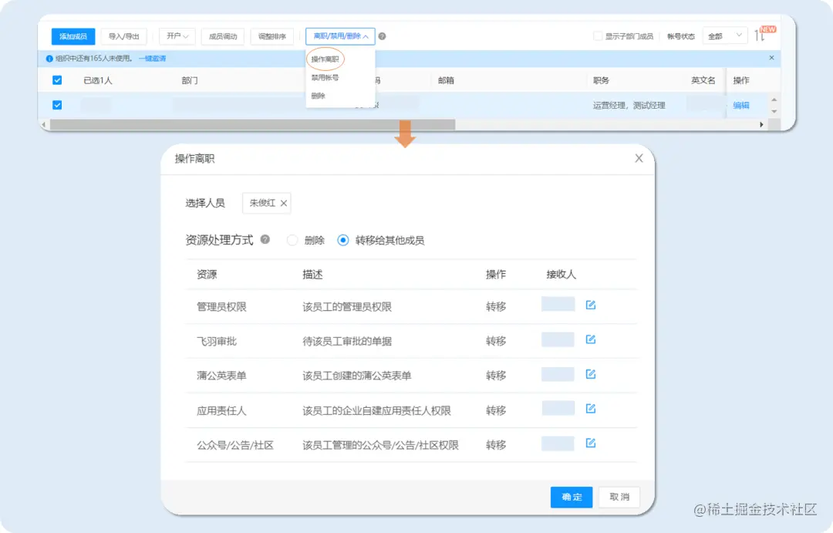833x533 pixels.
Task: Click 蒲公英表单 resource cell
Action: point(221,376)
